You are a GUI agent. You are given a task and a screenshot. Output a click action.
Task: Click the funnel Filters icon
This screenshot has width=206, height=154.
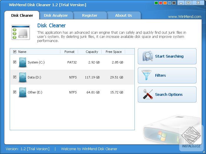146,75
